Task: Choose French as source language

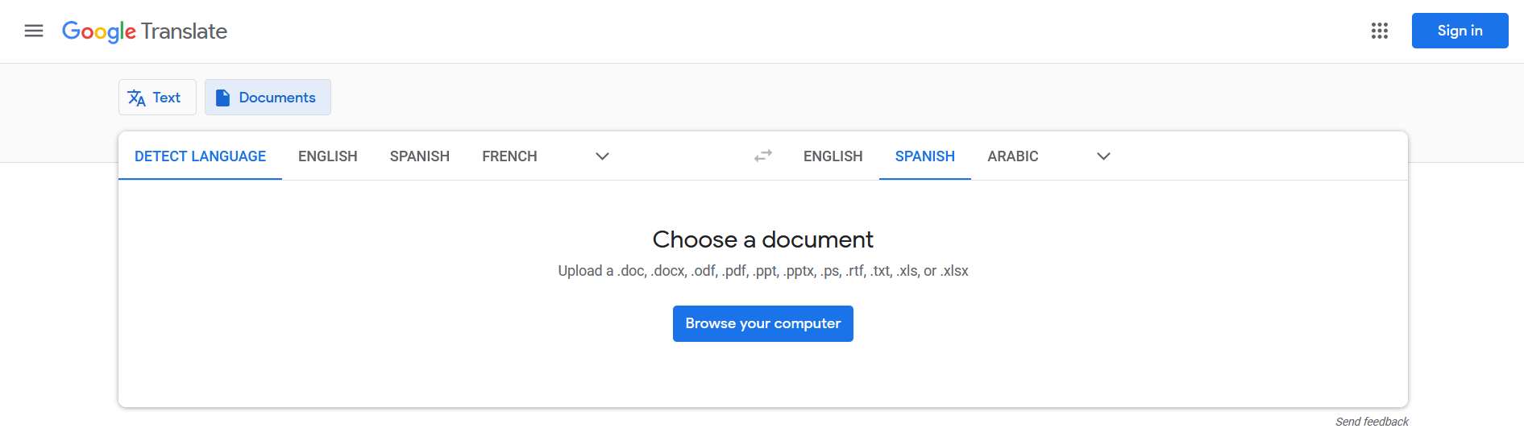Action: (x=509, y=156)
